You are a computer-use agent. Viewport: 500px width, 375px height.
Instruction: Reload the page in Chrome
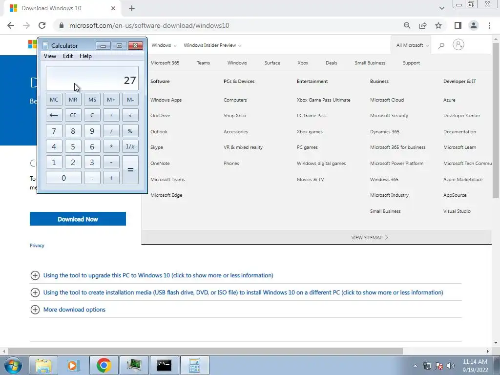pos(42,25)
